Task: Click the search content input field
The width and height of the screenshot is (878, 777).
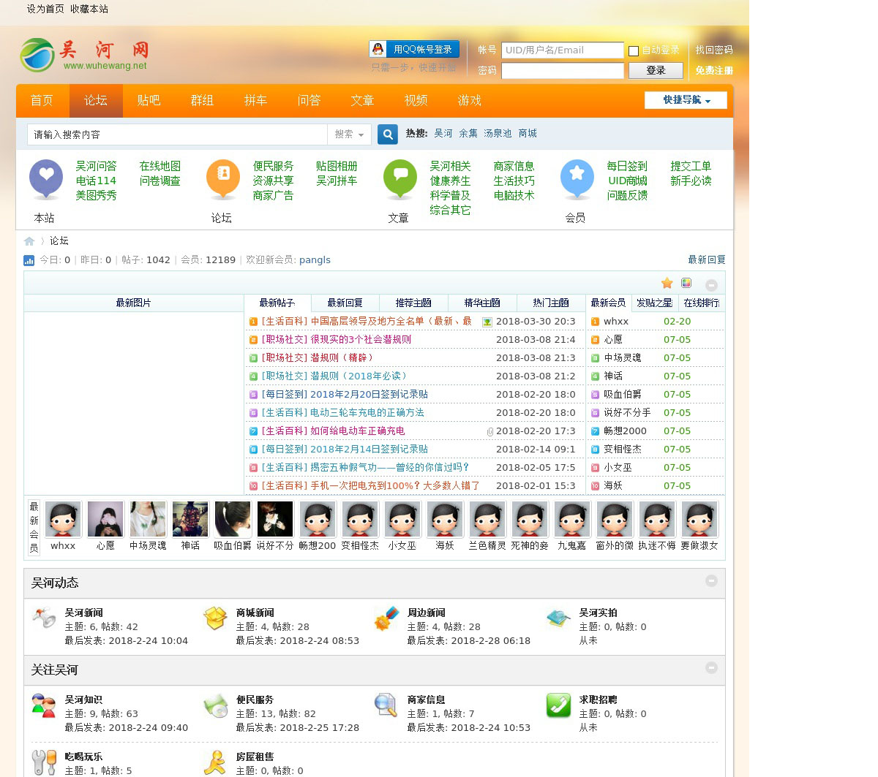Action: [177, 134]
